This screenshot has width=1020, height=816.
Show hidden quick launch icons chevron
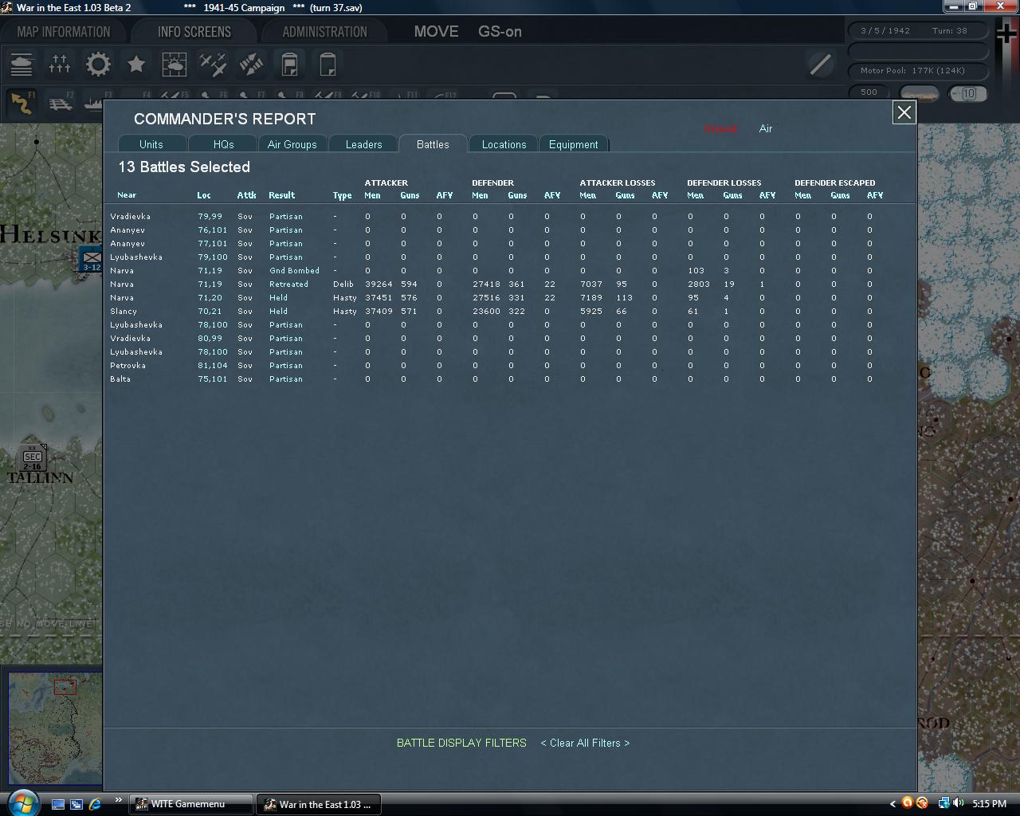click(119, 800)
